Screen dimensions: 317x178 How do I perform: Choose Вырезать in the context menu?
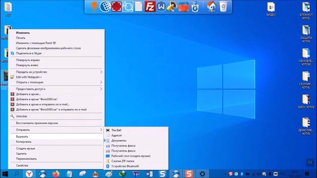56,136
